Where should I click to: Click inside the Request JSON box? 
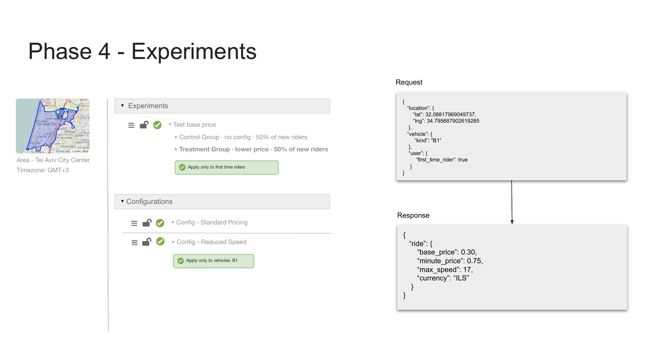[x=512, y=136]
